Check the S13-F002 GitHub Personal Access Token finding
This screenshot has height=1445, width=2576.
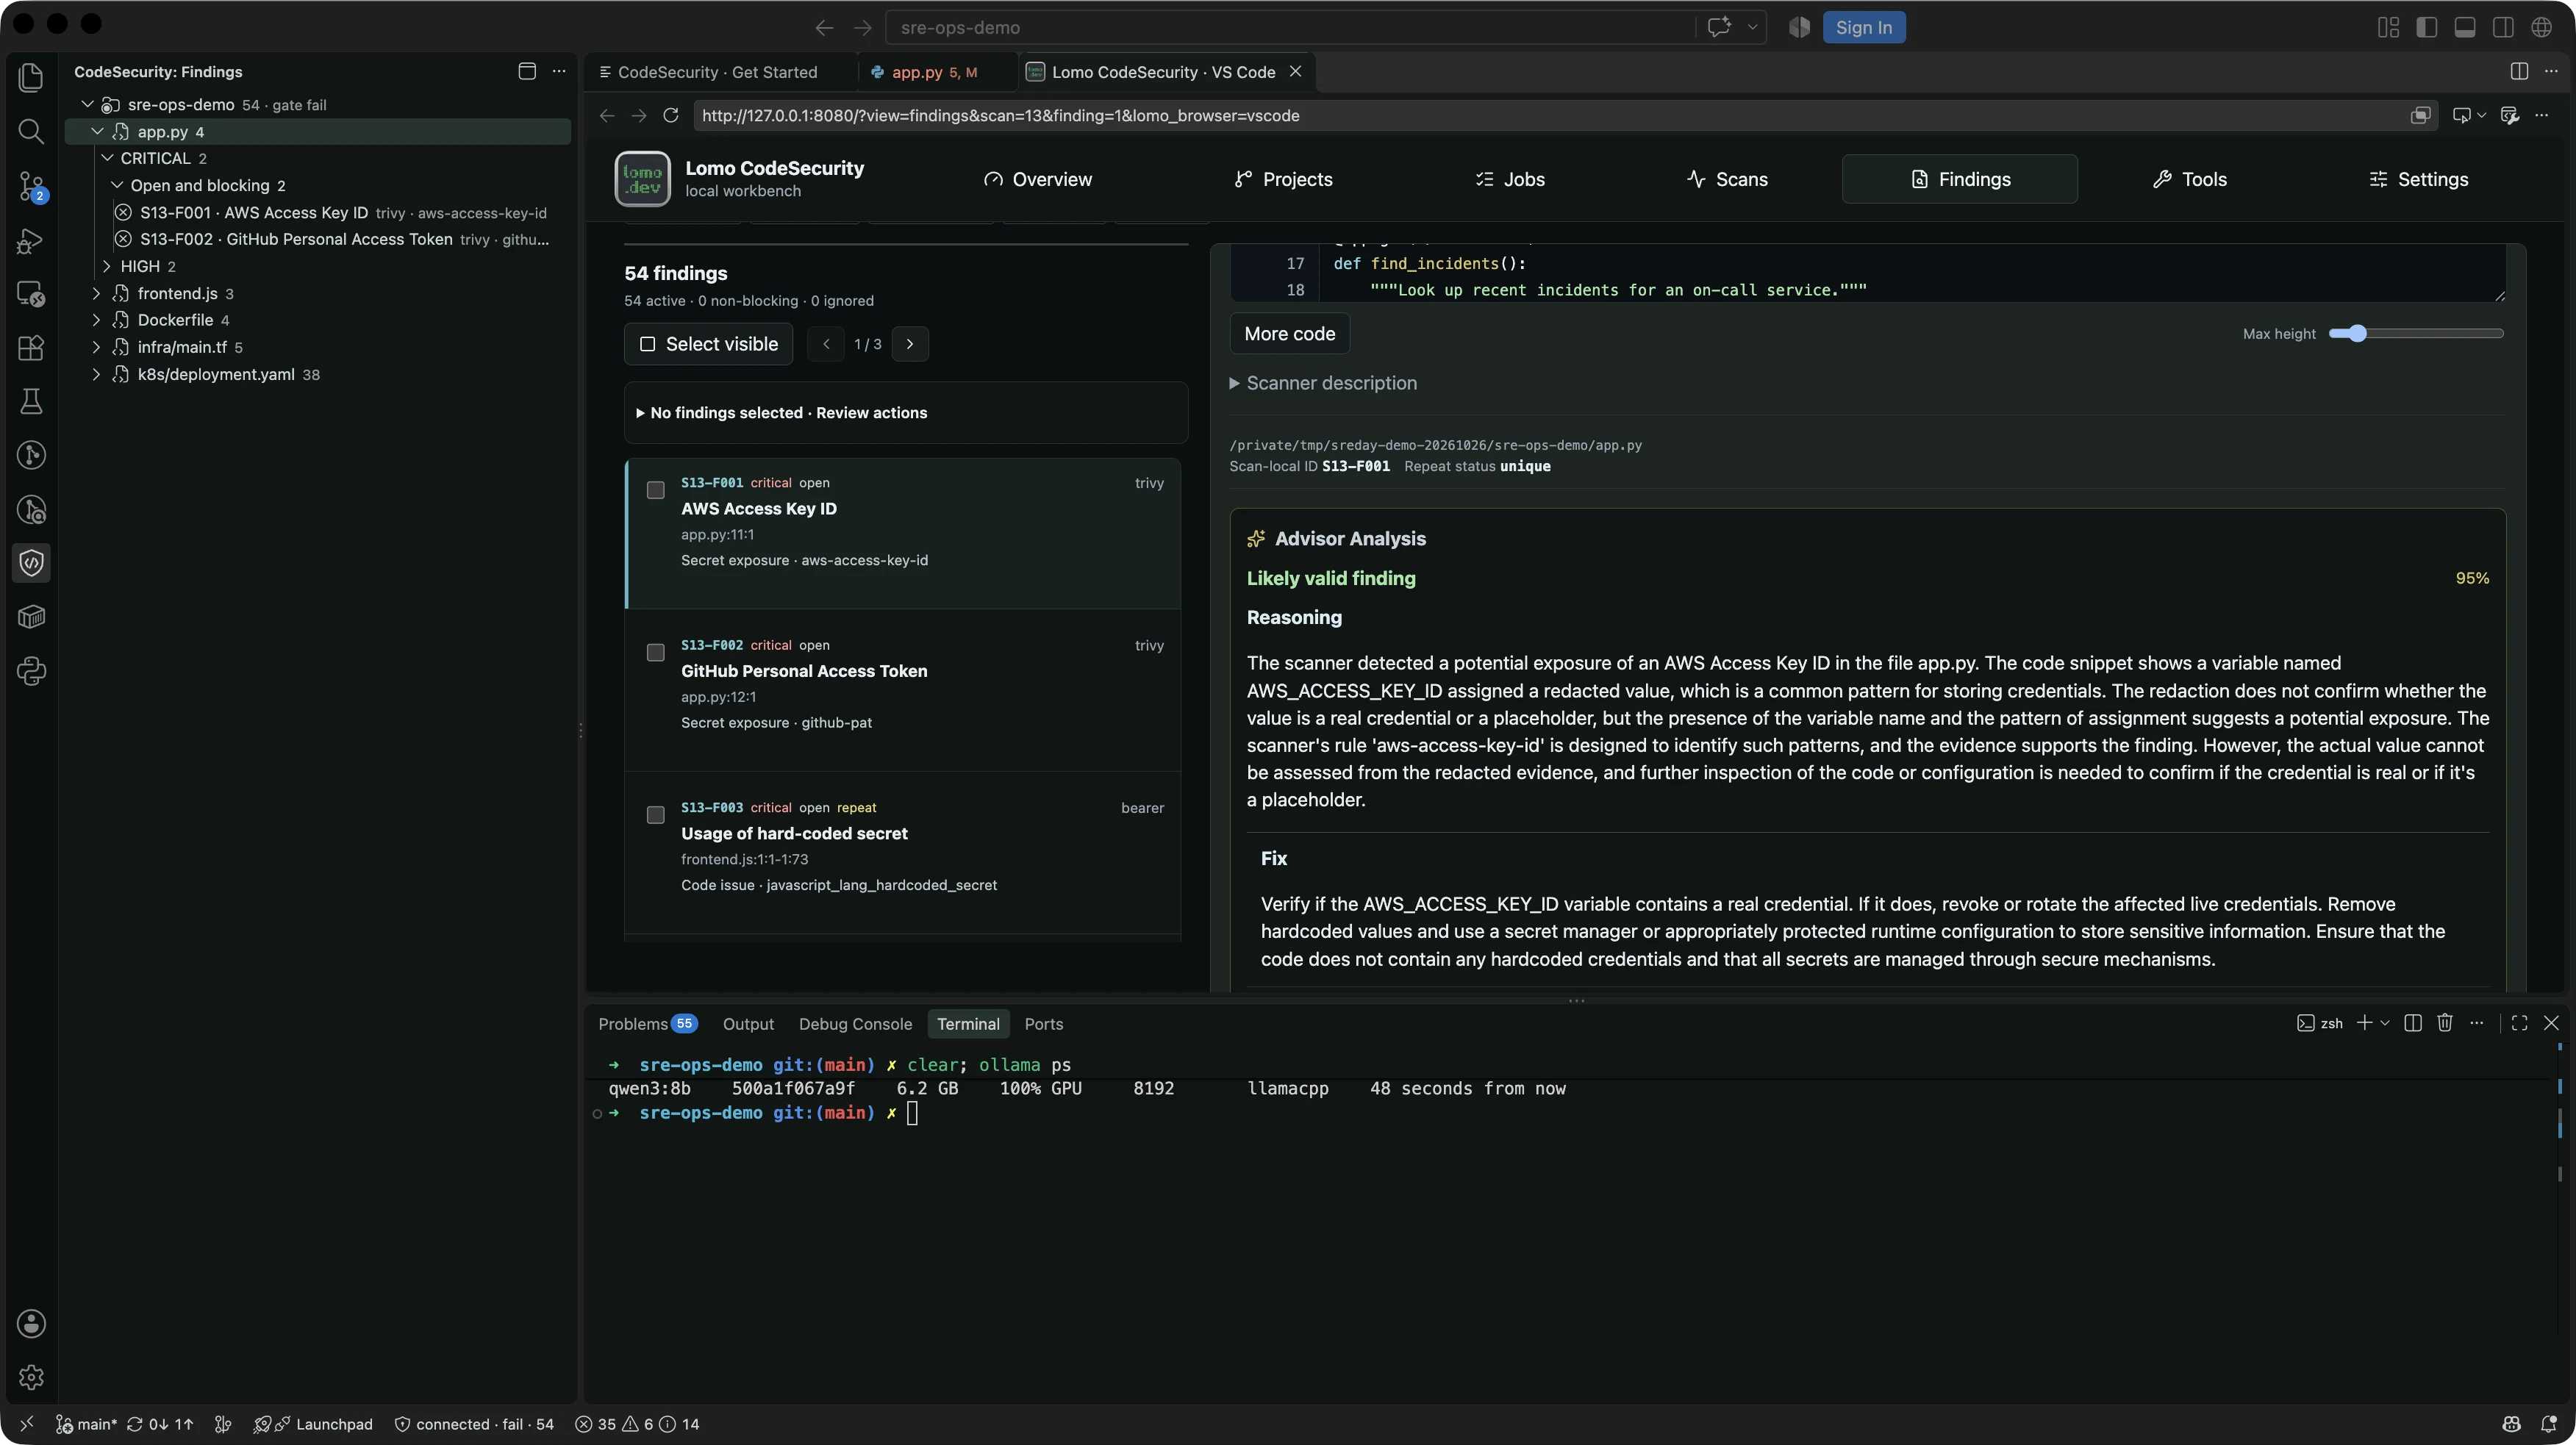click(x=656, y=653)
